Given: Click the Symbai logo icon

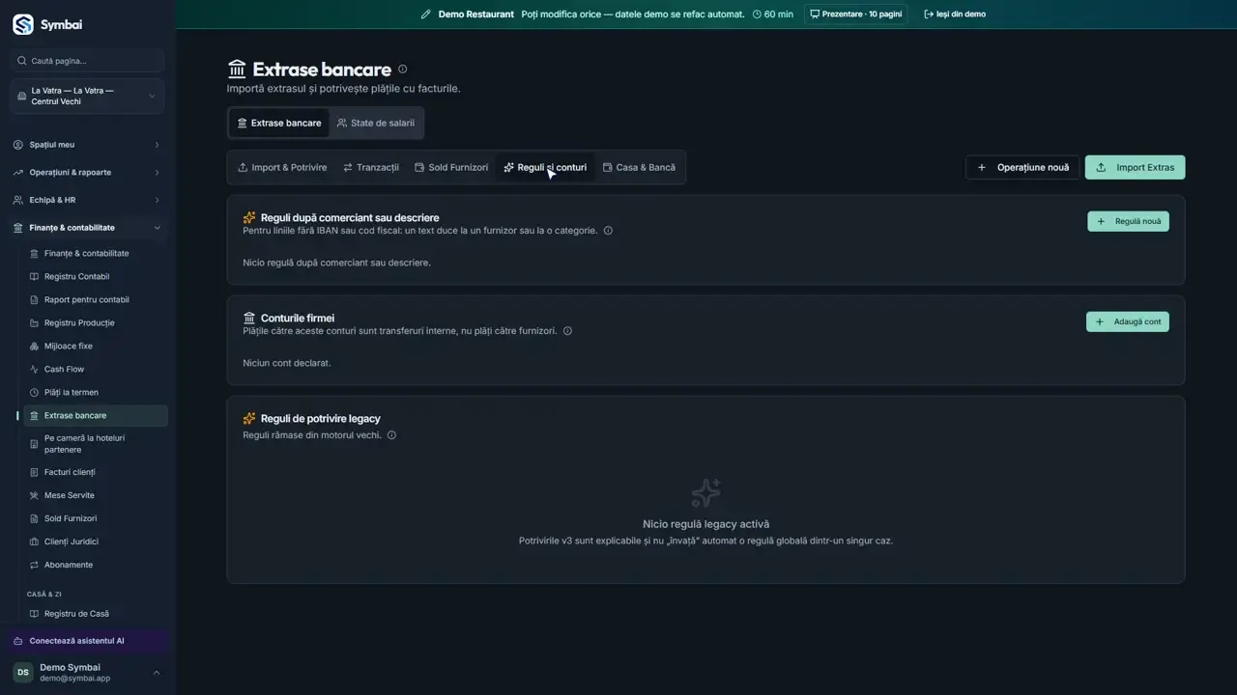Looking at the screenshot, I should click(23, 24).
